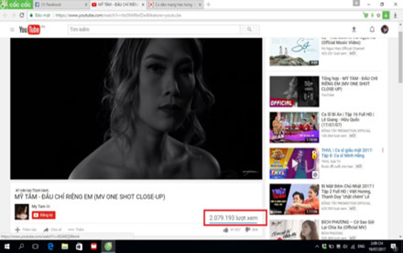Click the red Đăng ký subscribe button
403x253 pixels.
(44, 214)
